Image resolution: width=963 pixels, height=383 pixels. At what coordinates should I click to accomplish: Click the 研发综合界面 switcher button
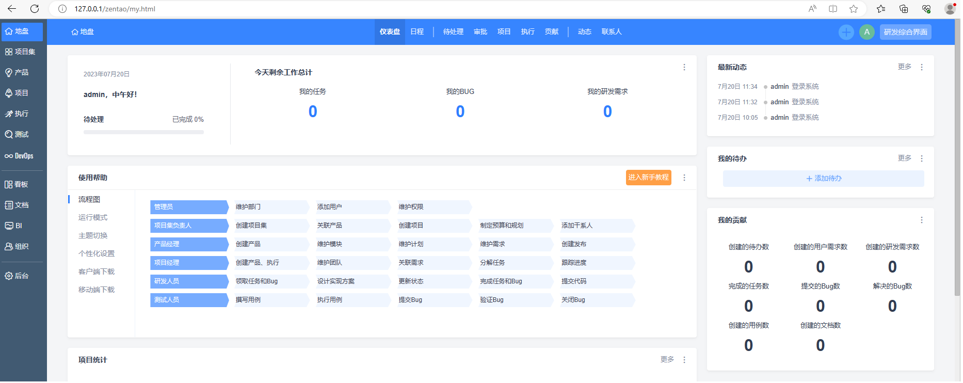click(905, 32)
